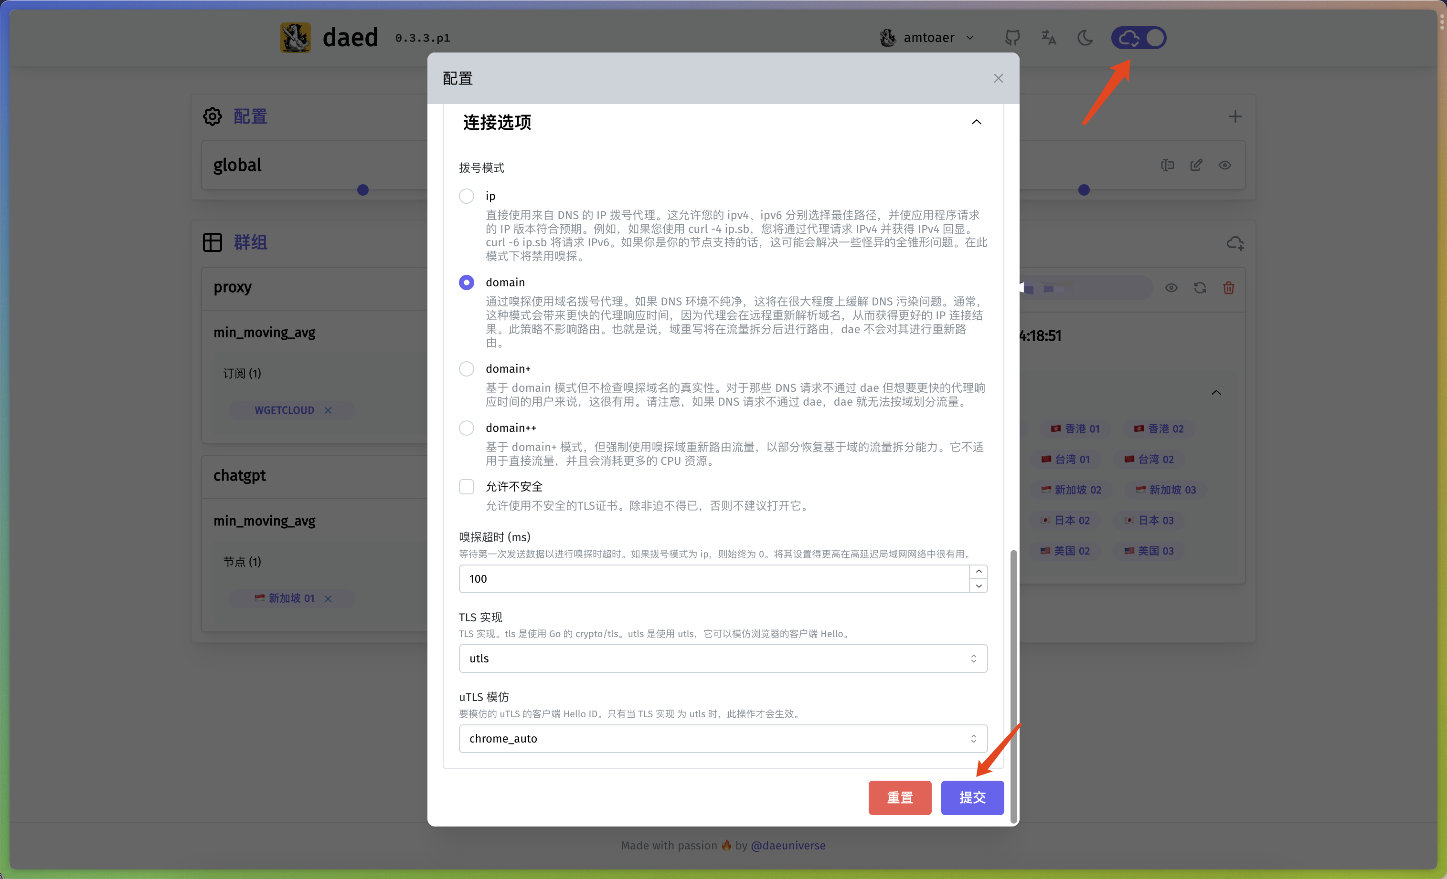The width and height of the screenshot is (1447, 879).
Task: Open the amtoaer user menu
Action: pos(927,38)
